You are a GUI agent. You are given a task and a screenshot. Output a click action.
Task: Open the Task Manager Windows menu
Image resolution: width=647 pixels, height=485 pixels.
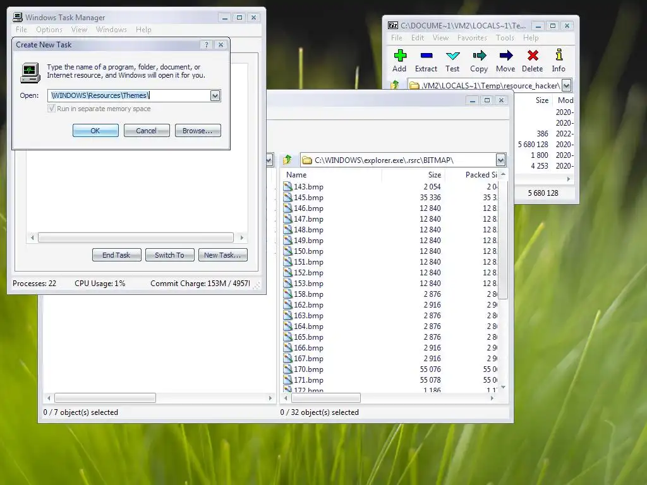click(111, 30)
